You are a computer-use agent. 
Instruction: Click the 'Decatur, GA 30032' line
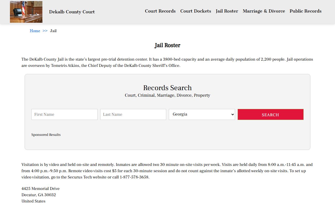[39, 195]
